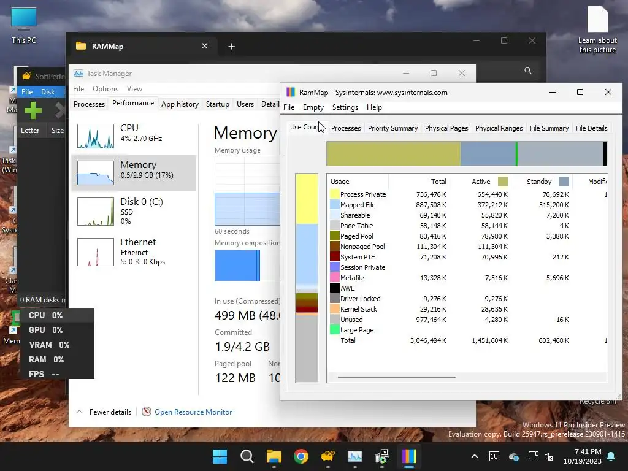Open the Options menu in Task Manager

tap(105, 89)
